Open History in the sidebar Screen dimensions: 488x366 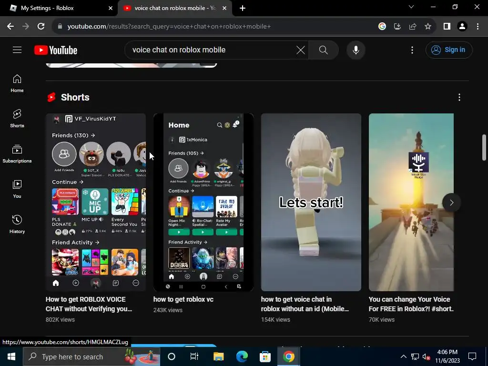tap(17, 224)
